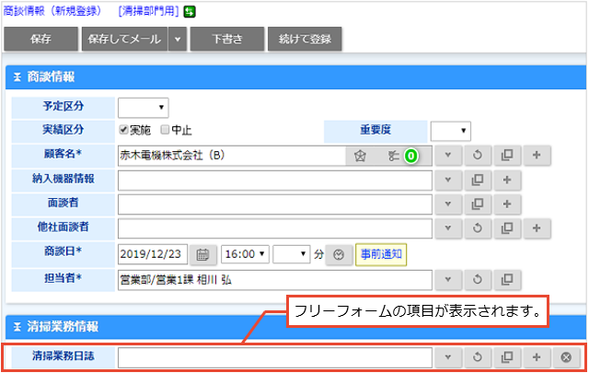Screen dimensions: 589x373
Task: Click the 顧客名 input field
Action: coord(232,156)
